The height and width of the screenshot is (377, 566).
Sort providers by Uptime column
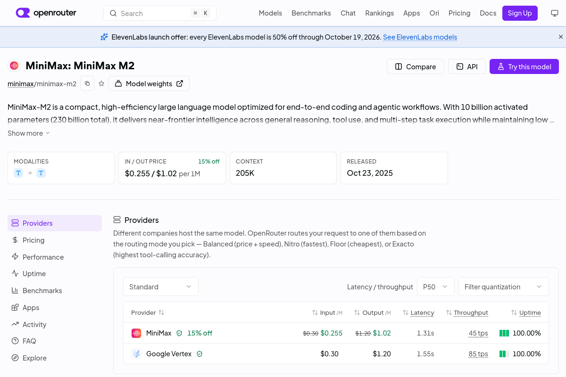tap(526, 312)
